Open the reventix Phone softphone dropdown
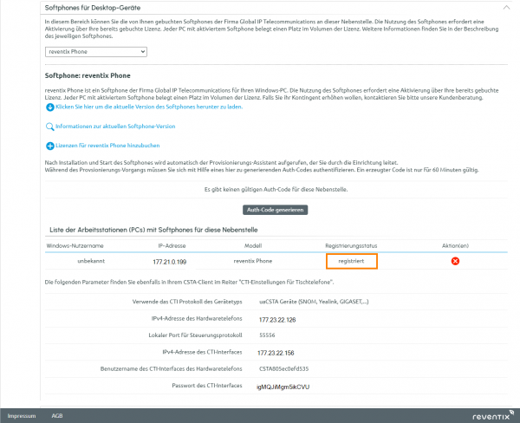This screenshot has height=423, width=520. click(95, 52)
